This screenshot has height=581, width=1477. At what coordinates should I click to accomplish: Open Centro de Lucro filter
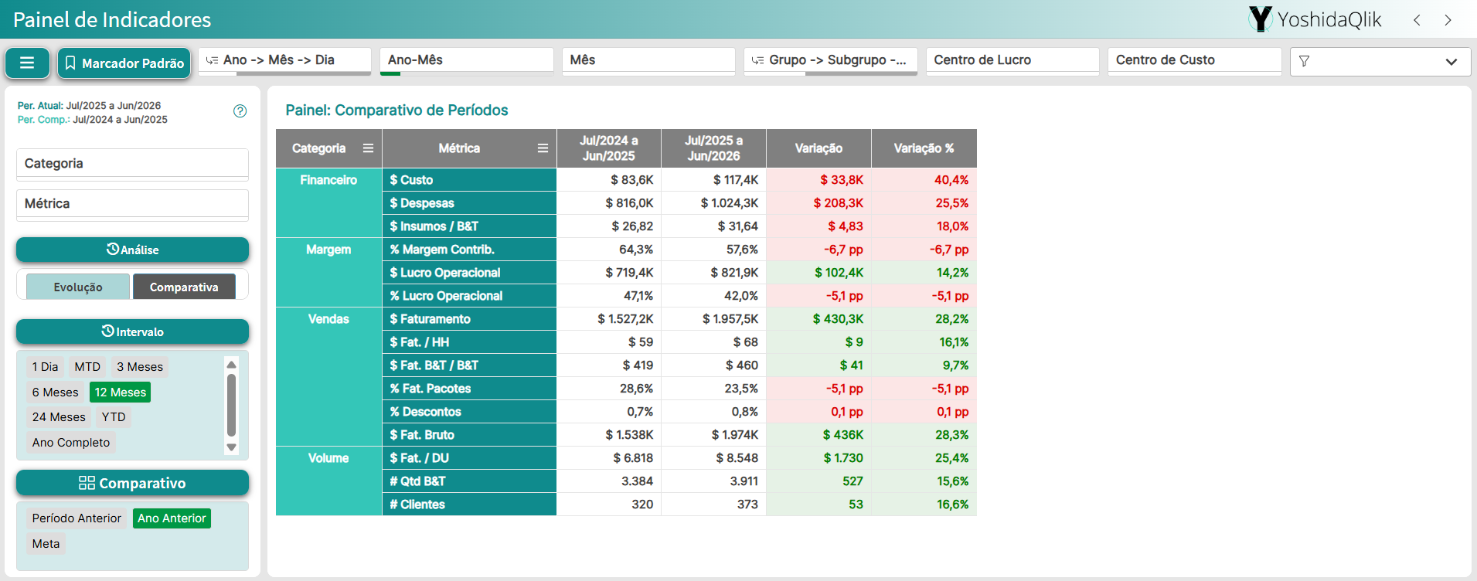click(x=1012, y=60)
